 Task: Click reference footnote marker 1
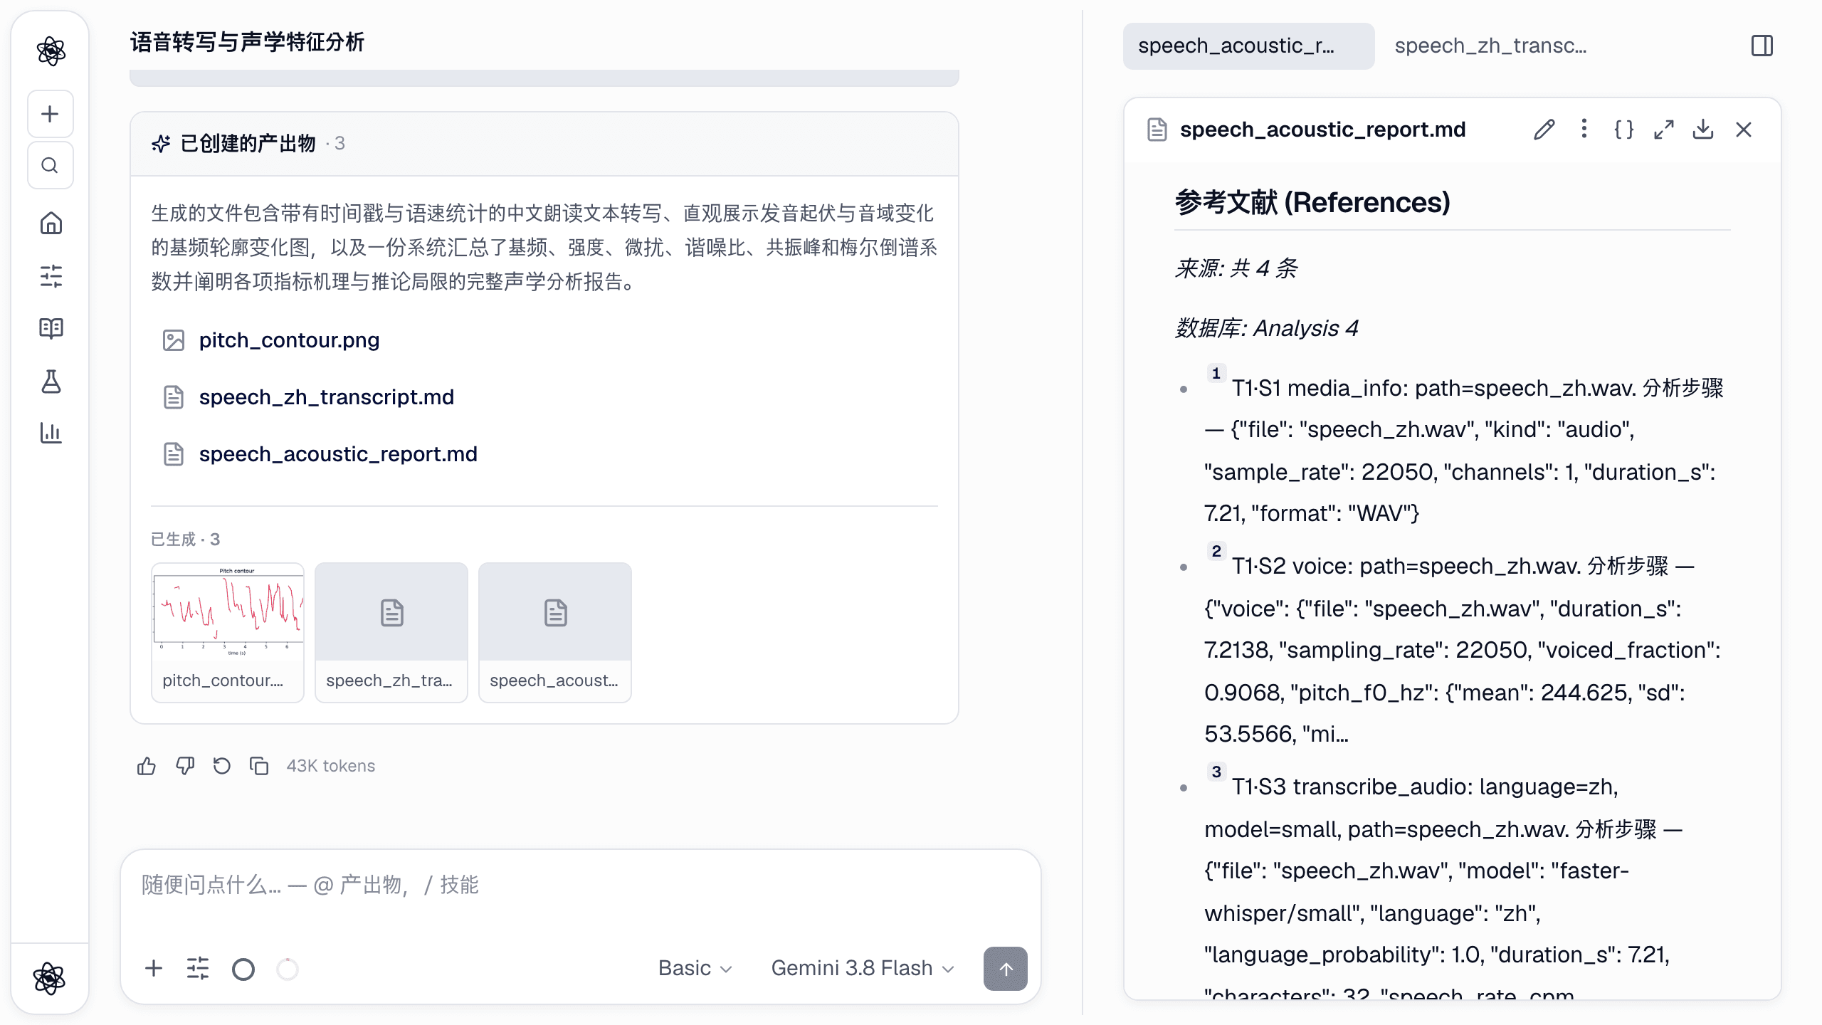click(1216, 373)
